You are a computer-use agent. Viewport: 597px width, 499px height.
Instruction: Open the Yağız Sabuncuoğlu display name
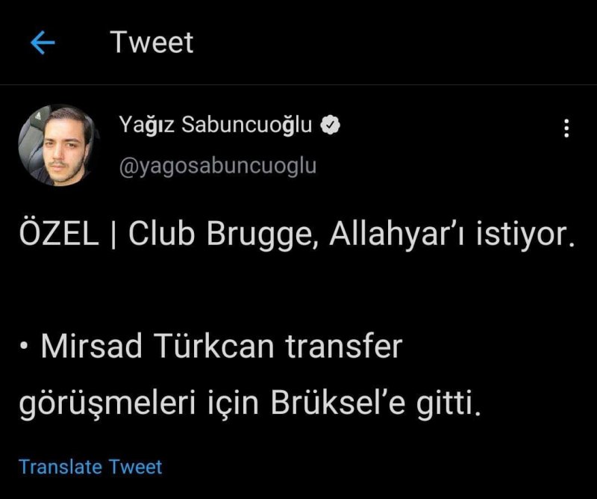pyautogui.click(x=215, y=125)
